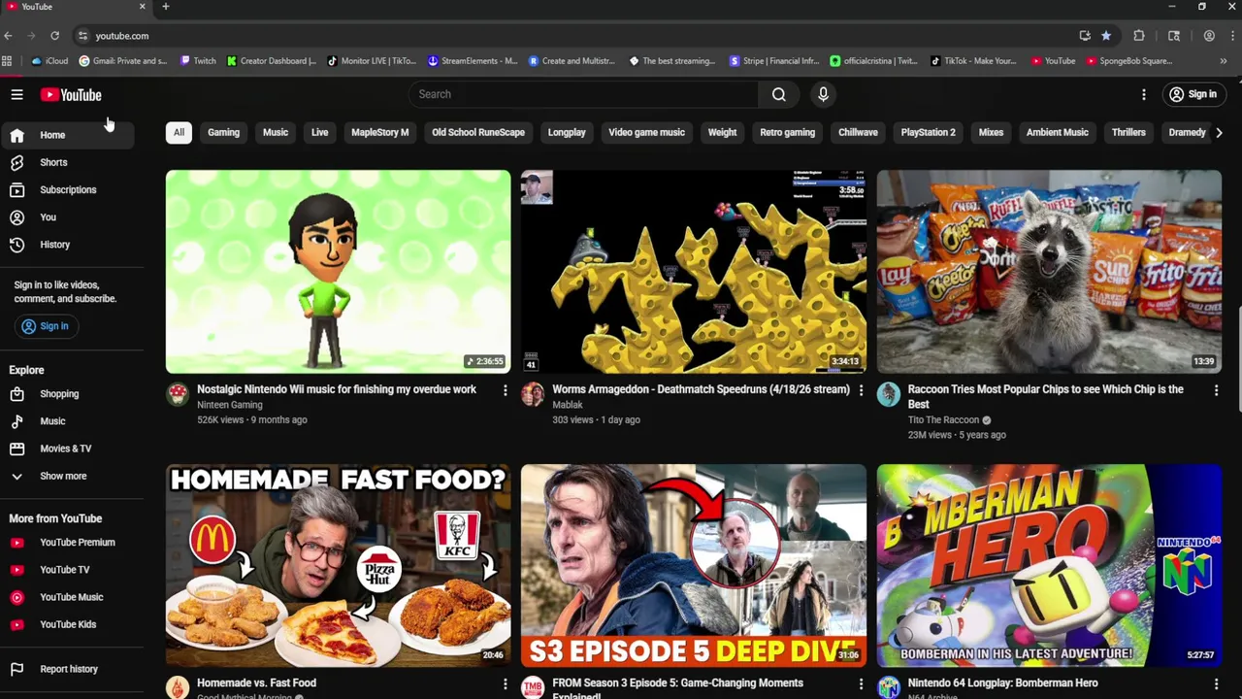Click the search magnifier button
1242x699 pixels.
[x=778, y=94]
